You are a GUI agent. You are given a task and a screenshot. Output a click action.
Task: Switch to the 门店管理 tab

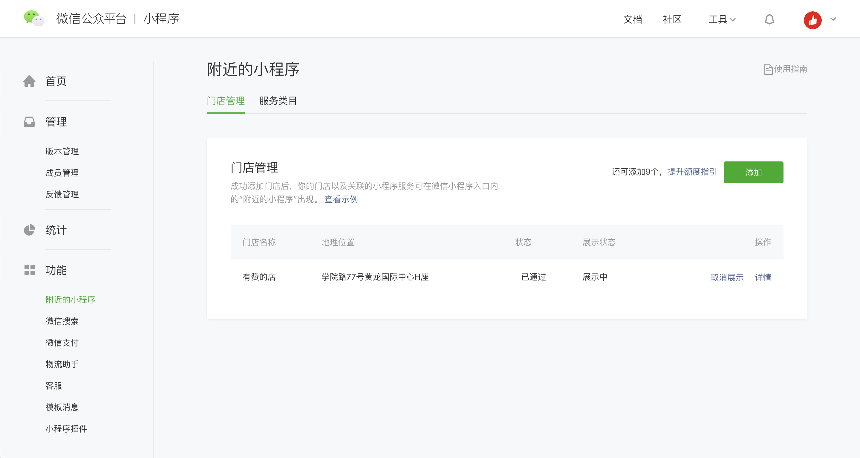click(226, 100)
